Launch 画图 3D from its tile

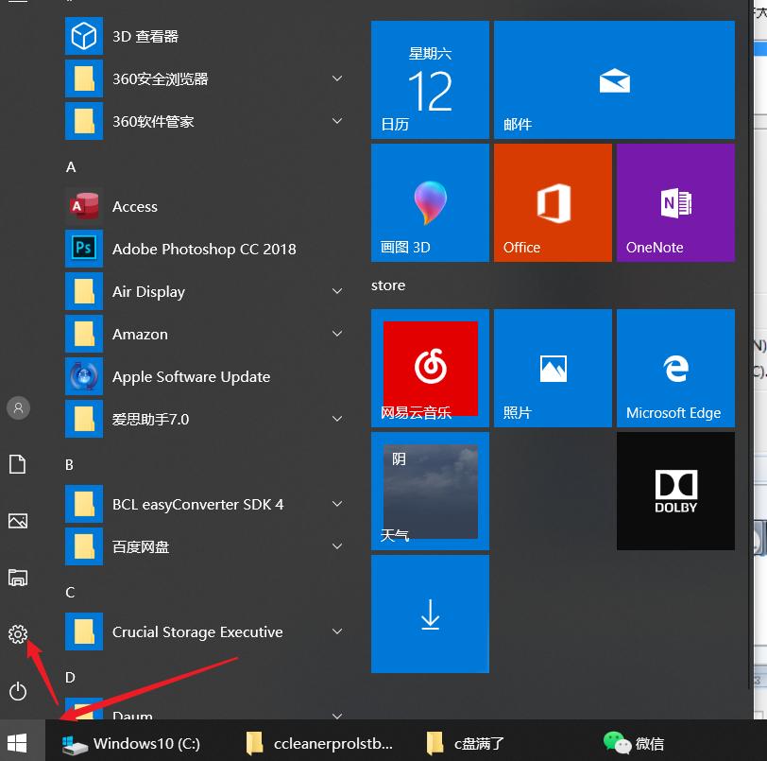tap(430, 202)
